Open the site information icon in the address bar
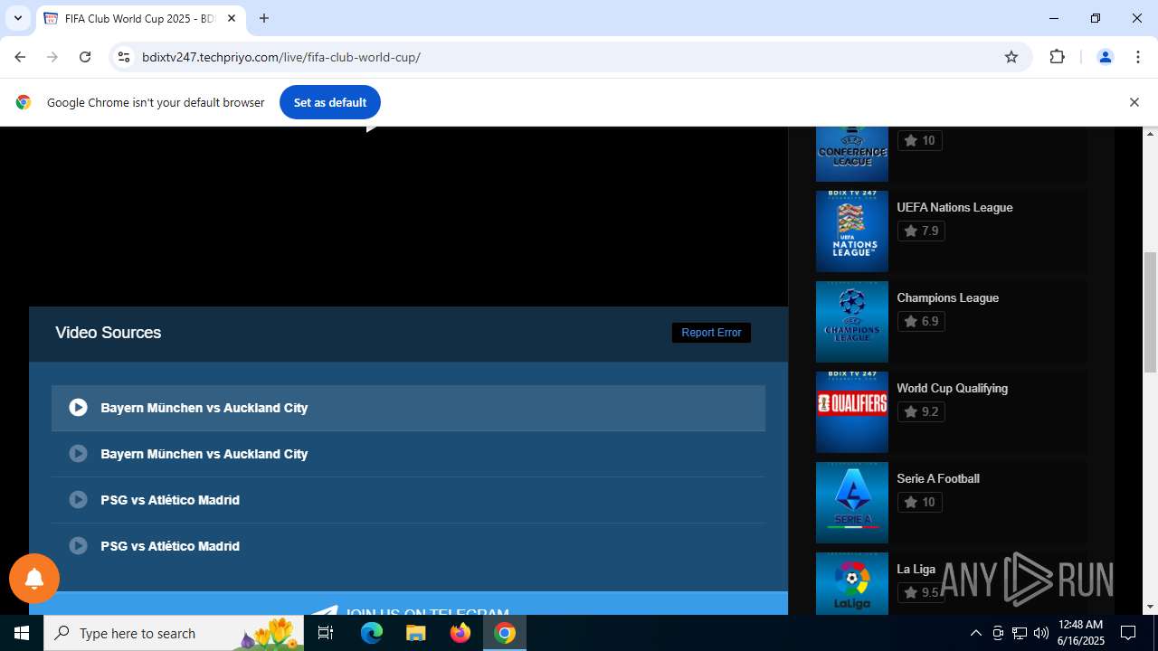This screenshot has height=651, width=1158. [124, 57]
